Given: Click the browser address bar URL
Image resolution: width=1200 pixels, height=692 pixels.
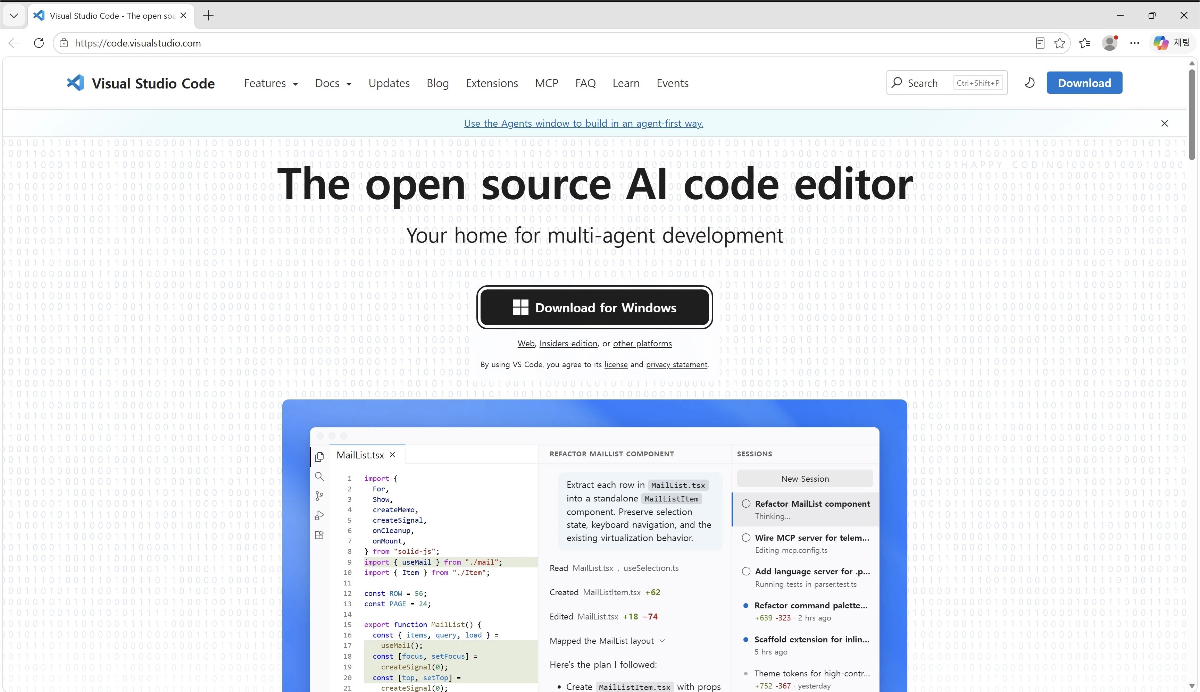Looking at the screenshot, I should [x=138, y=43].
